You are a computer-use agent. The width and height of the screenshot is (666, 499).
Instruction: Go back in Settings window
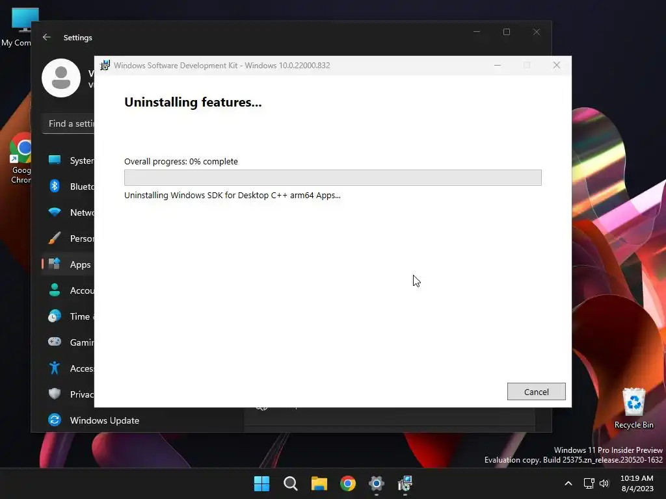[47, 37]
